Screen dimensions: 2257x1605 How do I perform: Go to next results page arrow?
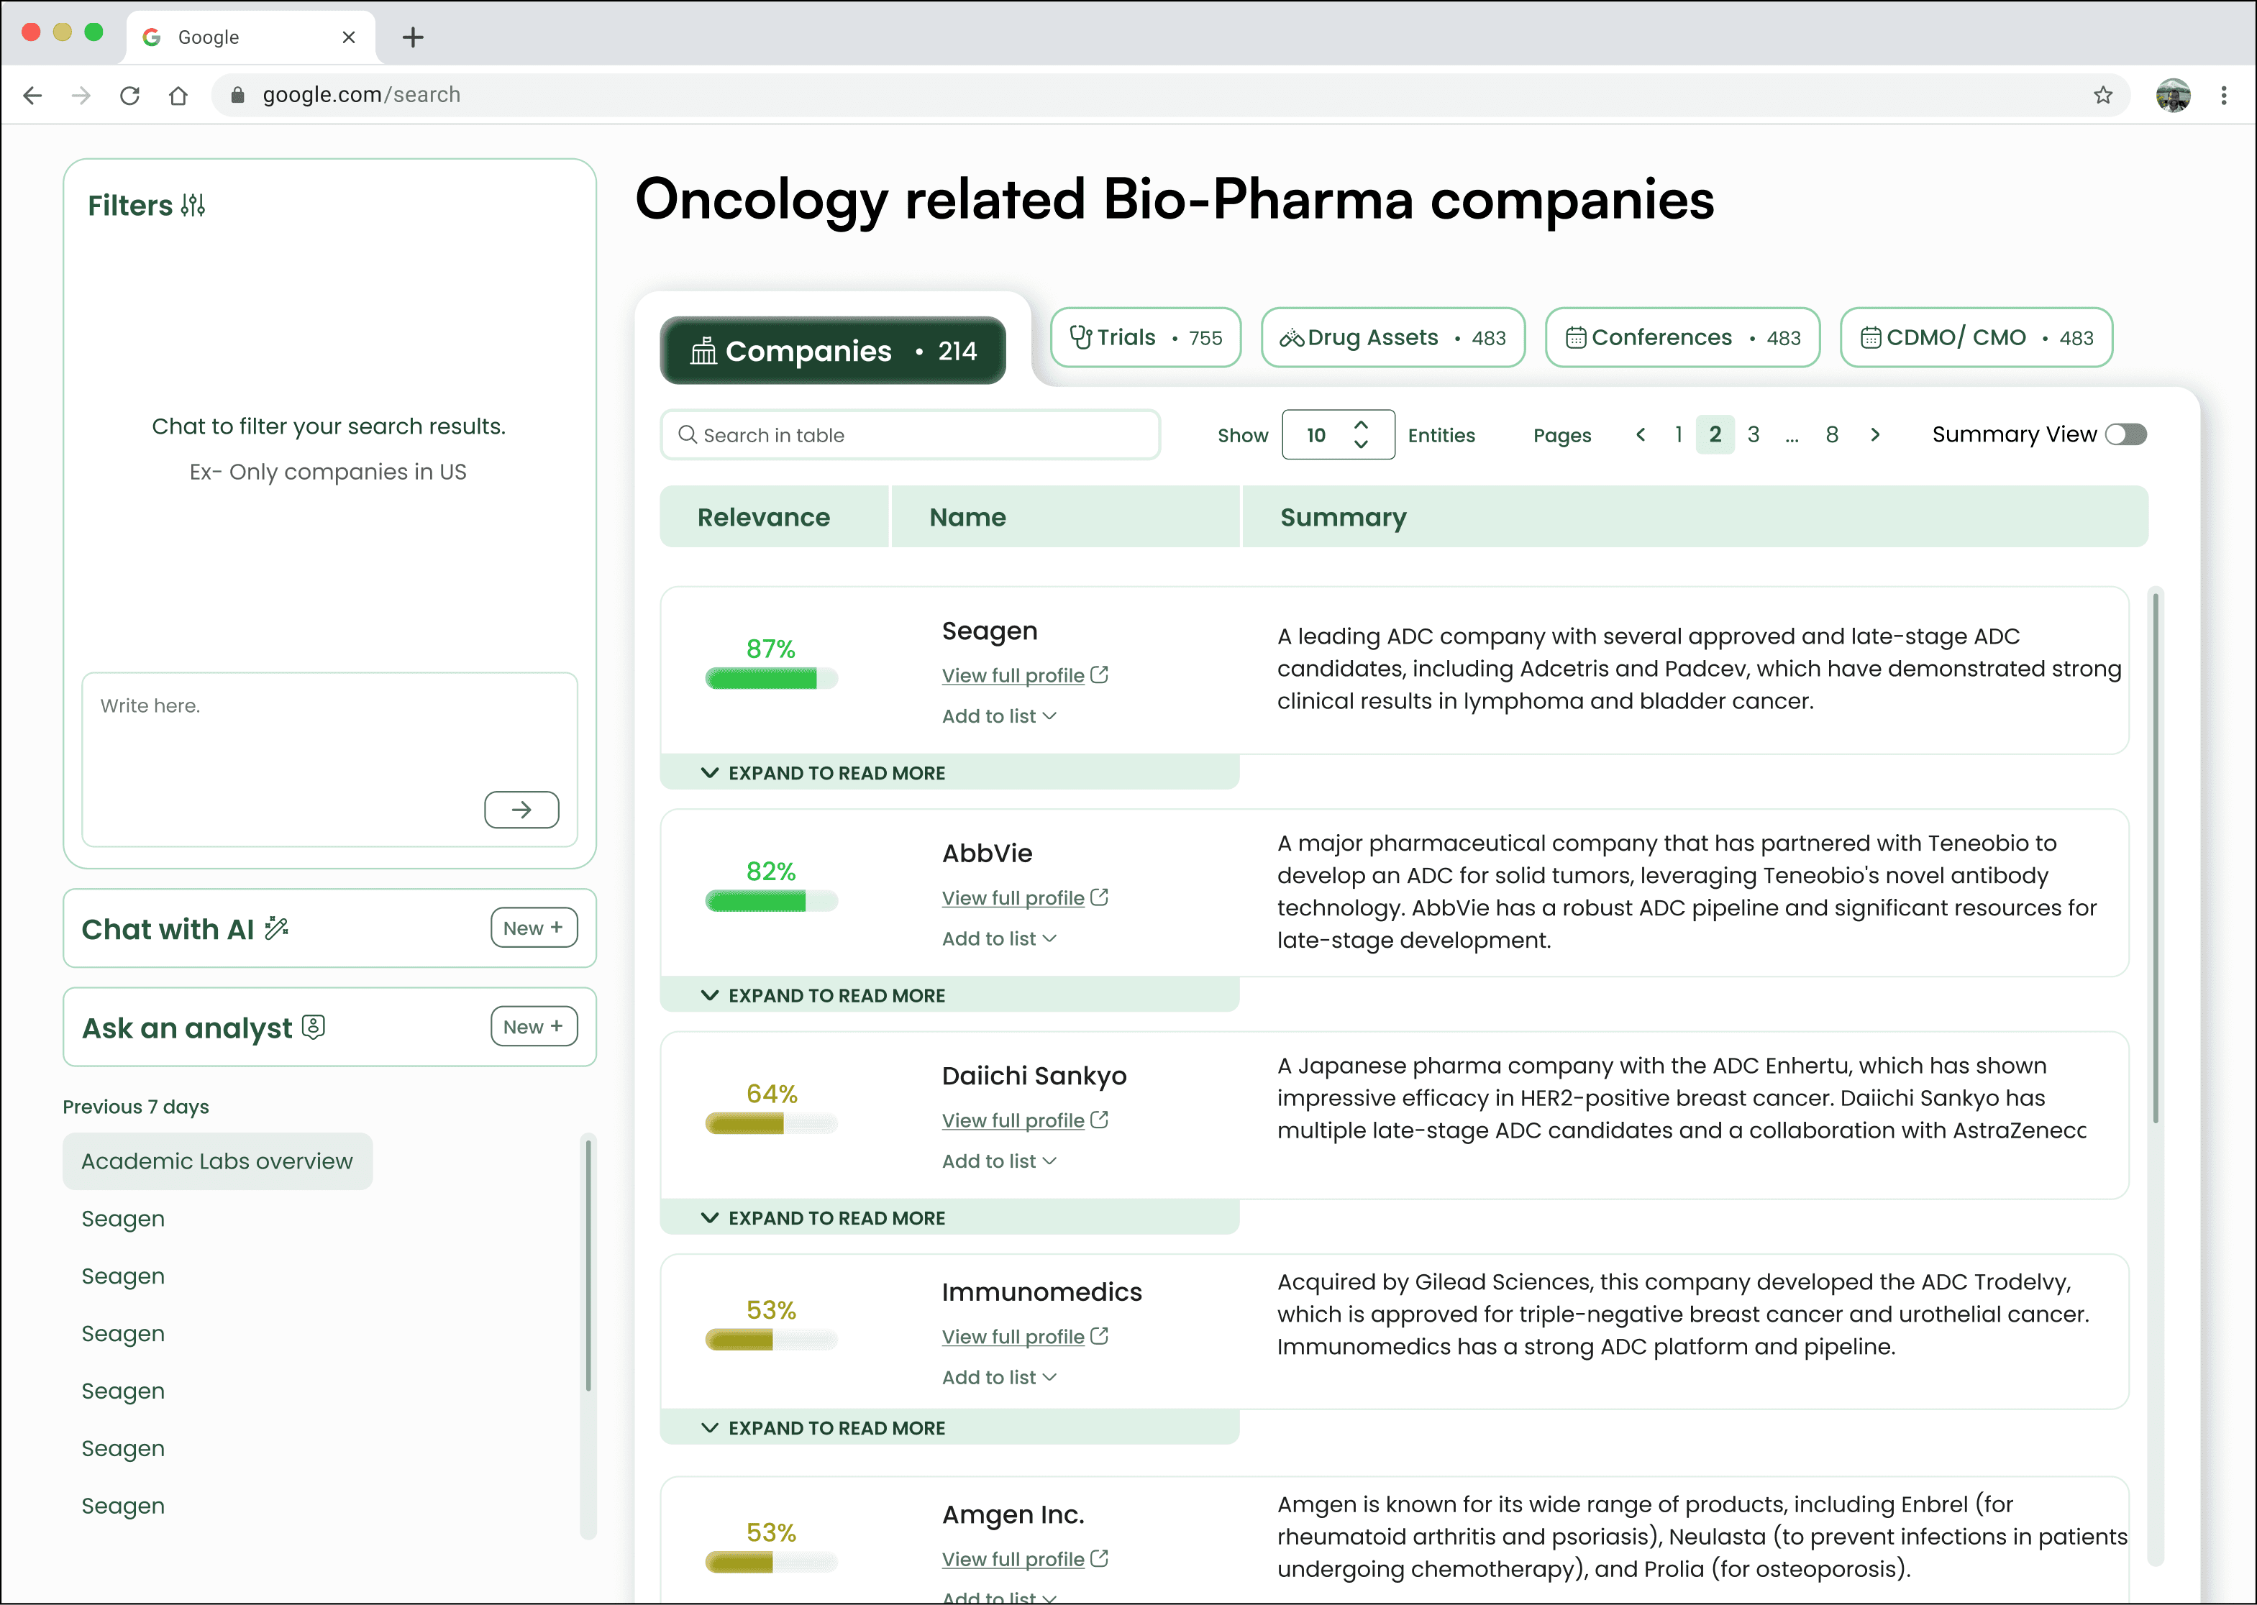coord(1874,435)
